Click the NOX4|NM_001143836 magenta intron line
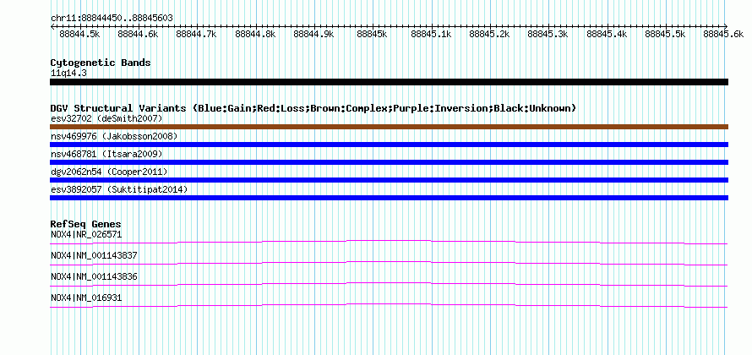 [x=389, y=285]
